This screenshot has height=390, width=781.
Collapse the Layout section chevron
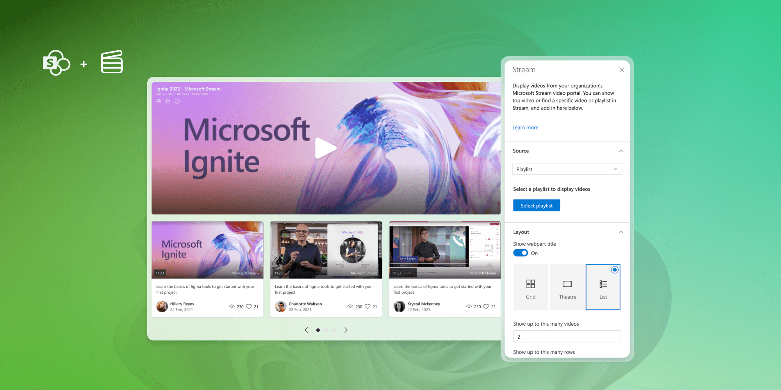pos(621,232)
